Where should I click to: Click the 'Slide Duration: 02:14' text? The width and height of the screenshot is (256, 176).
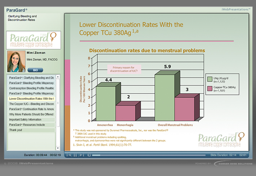tap(223, 155)
